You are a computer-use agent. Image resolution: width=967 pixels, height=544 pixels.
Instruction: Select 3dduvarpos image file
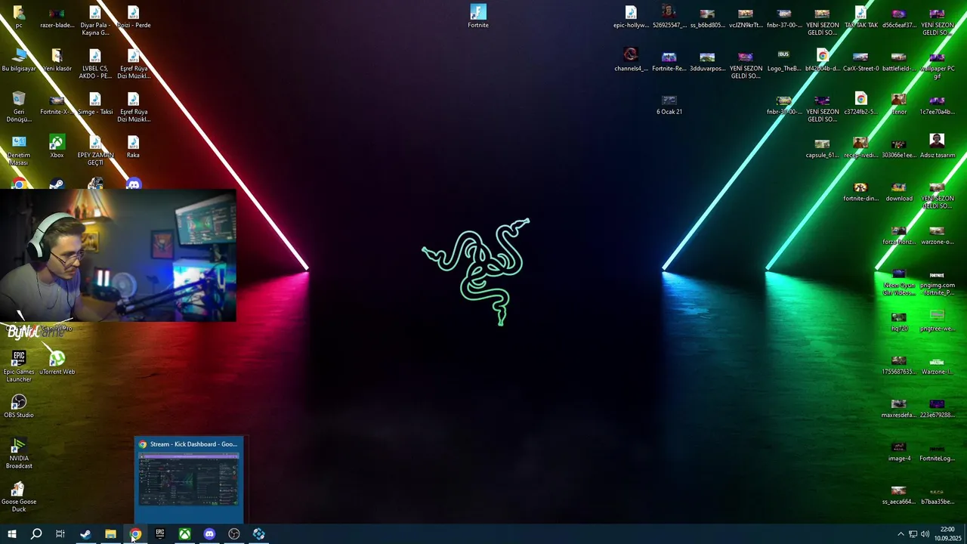click(x=707, y=60)
